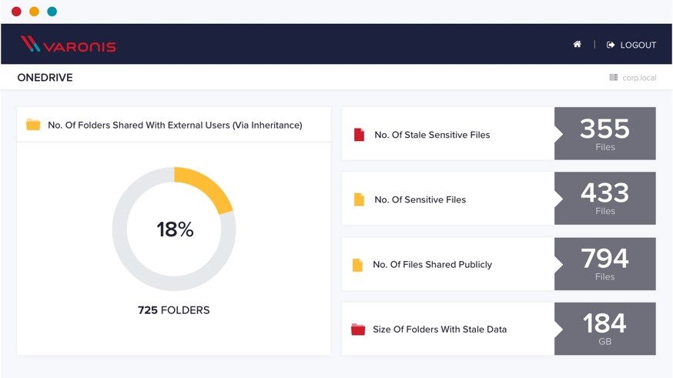This screenshot has height=378, width=673.
Task: Click the red stale data folder icon
Action: 358,329
